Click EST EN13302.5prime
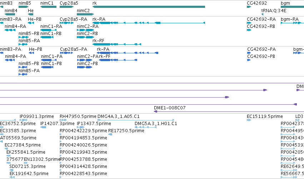304x179 pixels. (x=42, y=159)
